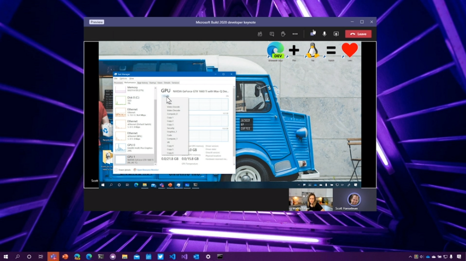Click the Edge DEV desktop shortcut
Screen dimensions: 466x261
pyautogui.click(x=275, y=51)
